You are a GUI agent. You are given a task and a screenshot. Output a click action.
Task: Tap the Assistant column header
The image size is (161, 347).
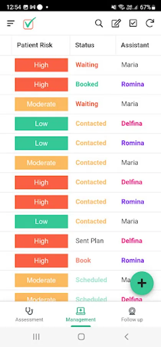coord(135,45)
